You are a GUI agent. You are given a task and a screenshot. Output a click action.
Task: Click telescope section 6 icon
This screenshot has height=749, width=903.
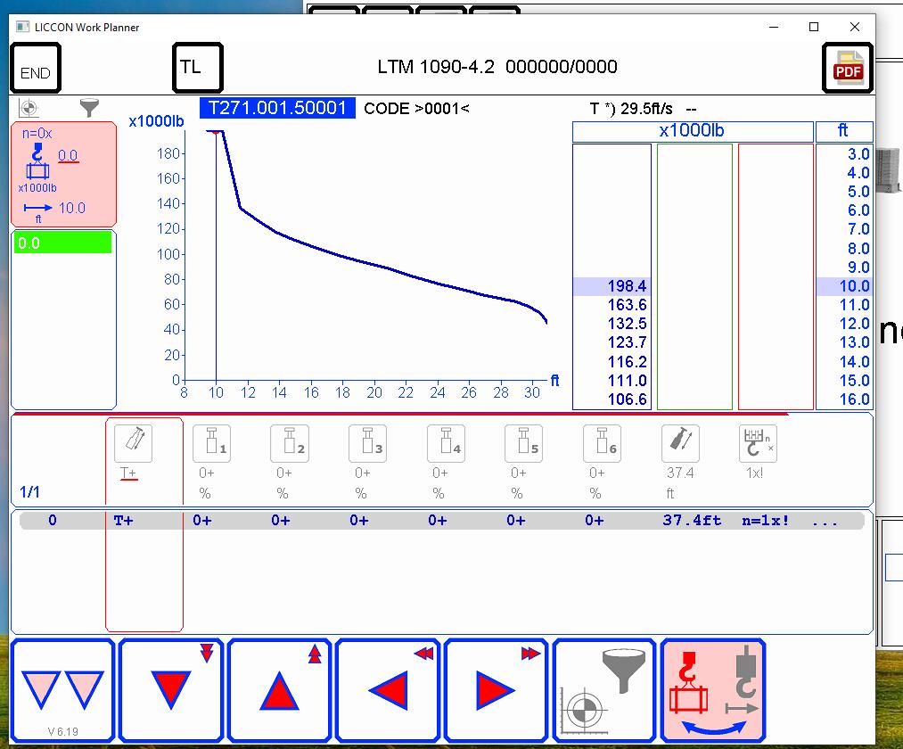[x=602, y=444]
